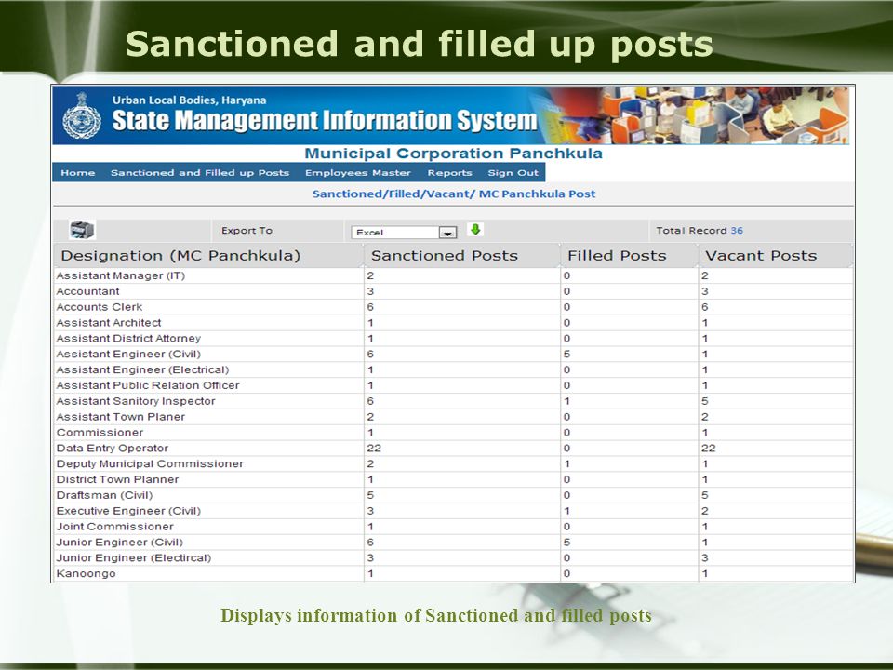This screenshot has height=670, width=893.
Task: Select the Executive Engineer (Civil) row
Action: click(454, 511)
